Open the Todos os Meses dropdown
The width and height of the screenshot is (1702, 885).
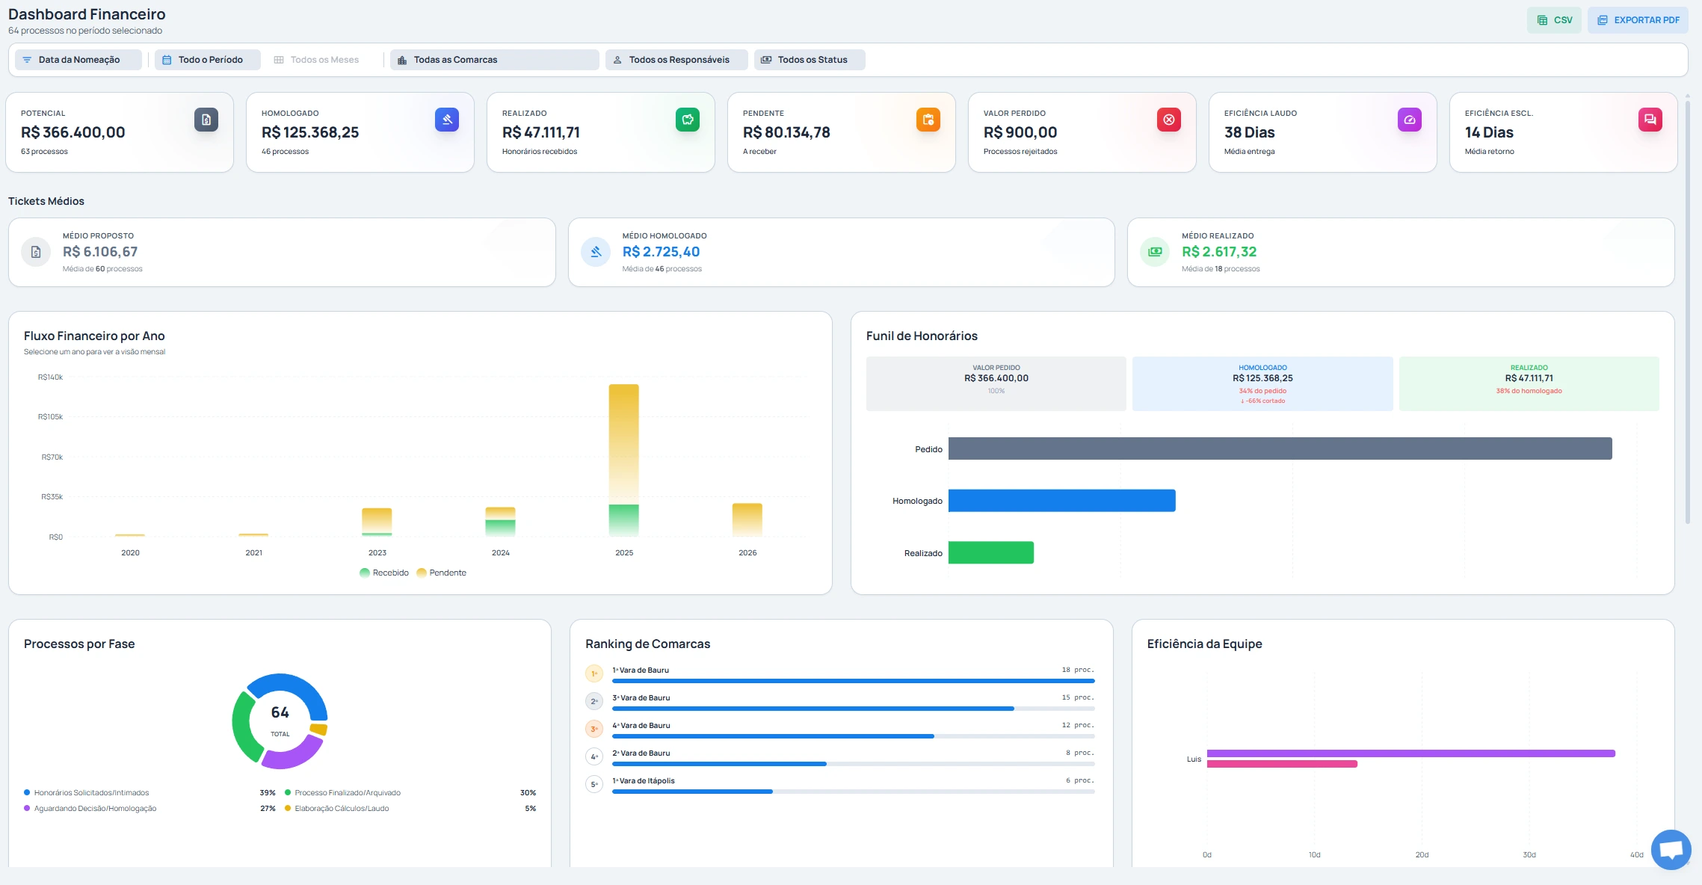coord(321,60)
